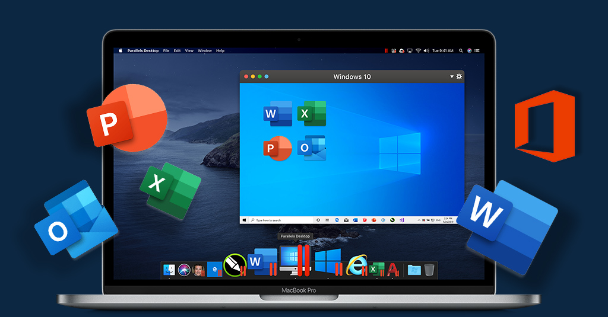Open Wi-Fi status in the menu bar

tap(419, 51)
